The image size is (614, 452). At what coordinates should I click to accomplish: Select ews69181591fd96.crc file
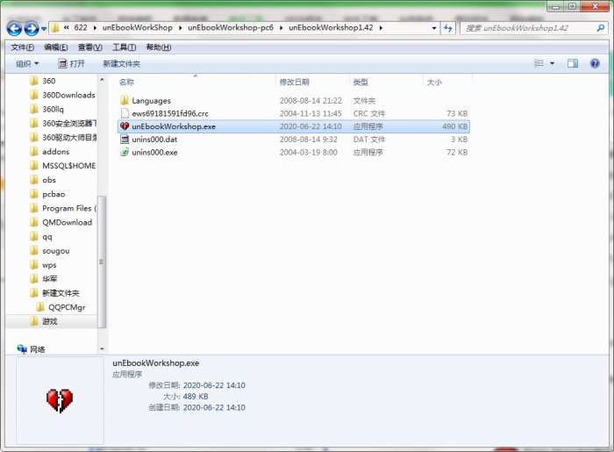pyautogui.click(x=170, y=113)
